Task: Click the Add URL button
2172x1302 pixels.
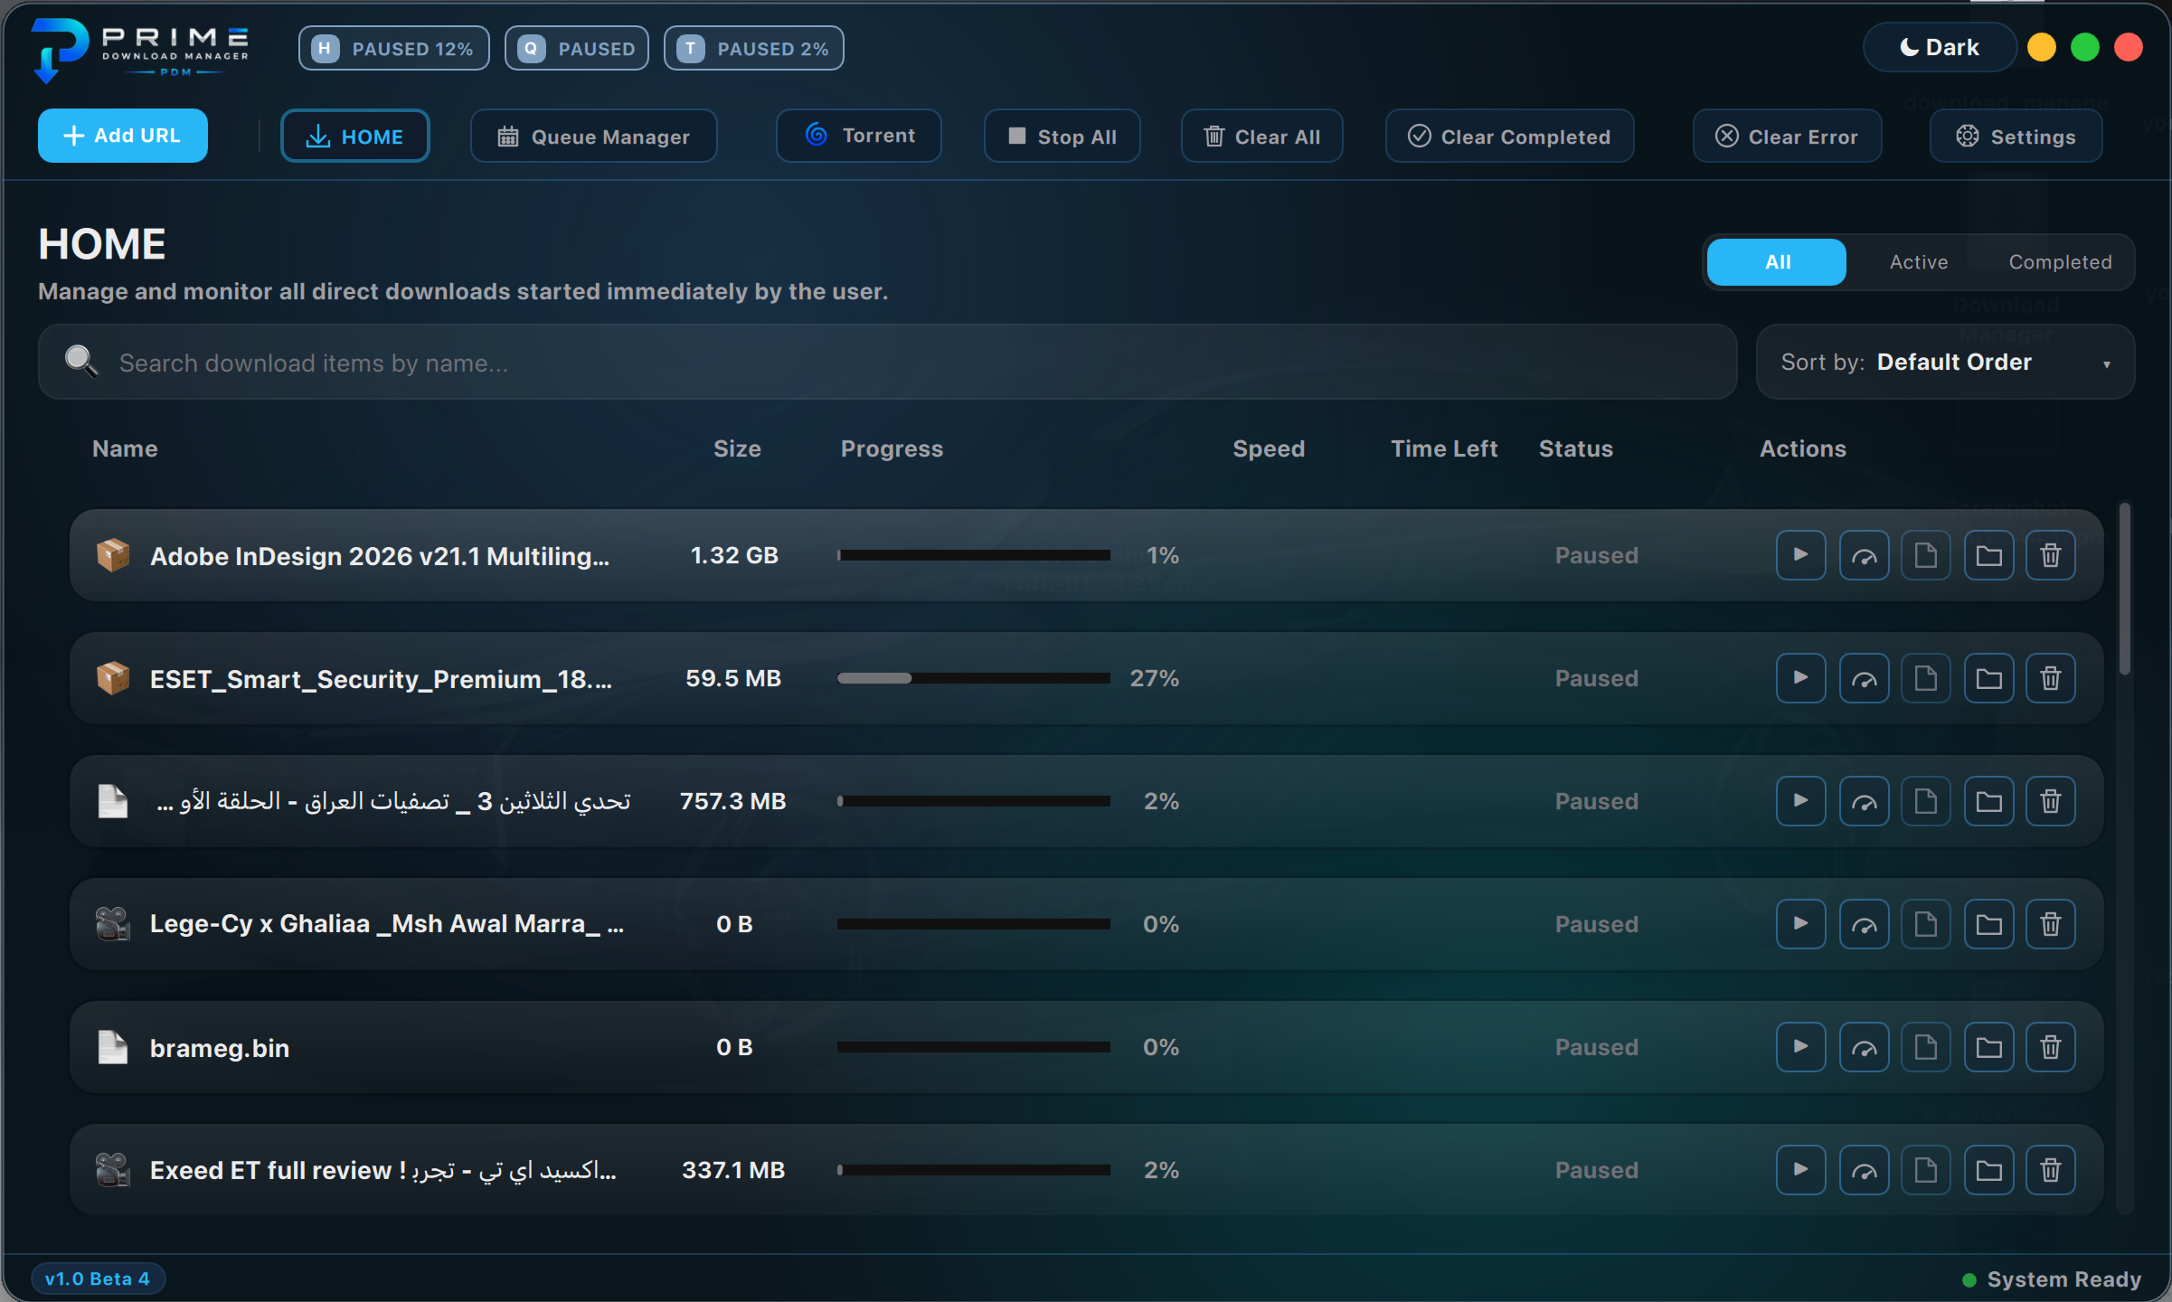Action: click(x=123, y=136)
